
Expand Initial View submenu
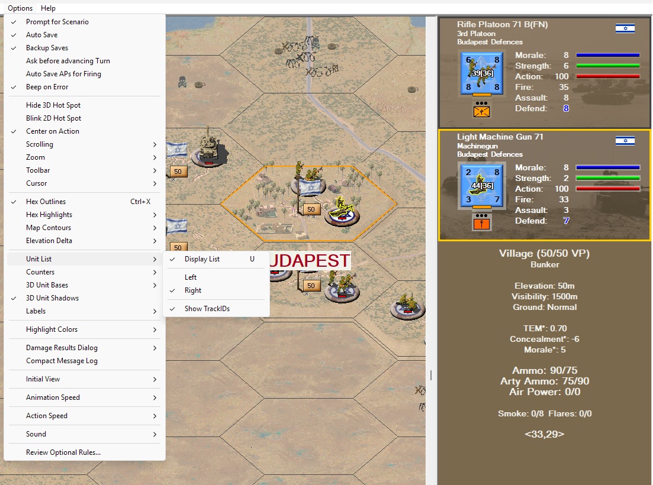click(x=85, y=379)
